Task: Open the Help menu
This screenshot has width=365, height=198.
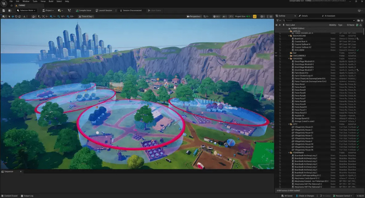Action: pos(67,2)
